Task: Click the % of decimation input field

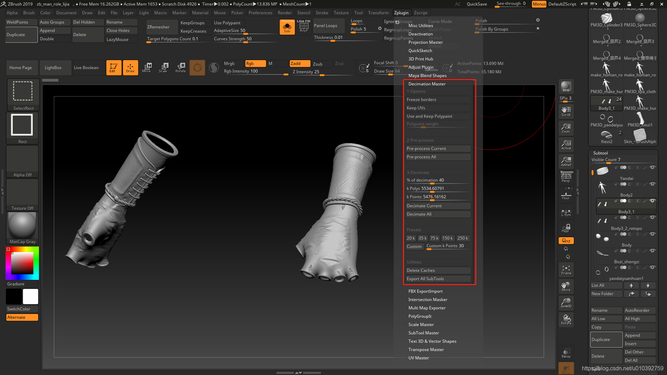Action: (438, 180)
